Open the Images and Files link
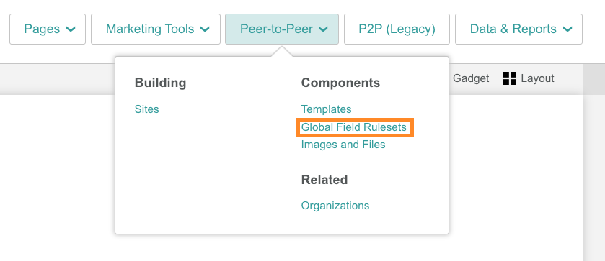The height and width of the screenshot is (261, 605). pyautogui.click(x=343, y=145)
